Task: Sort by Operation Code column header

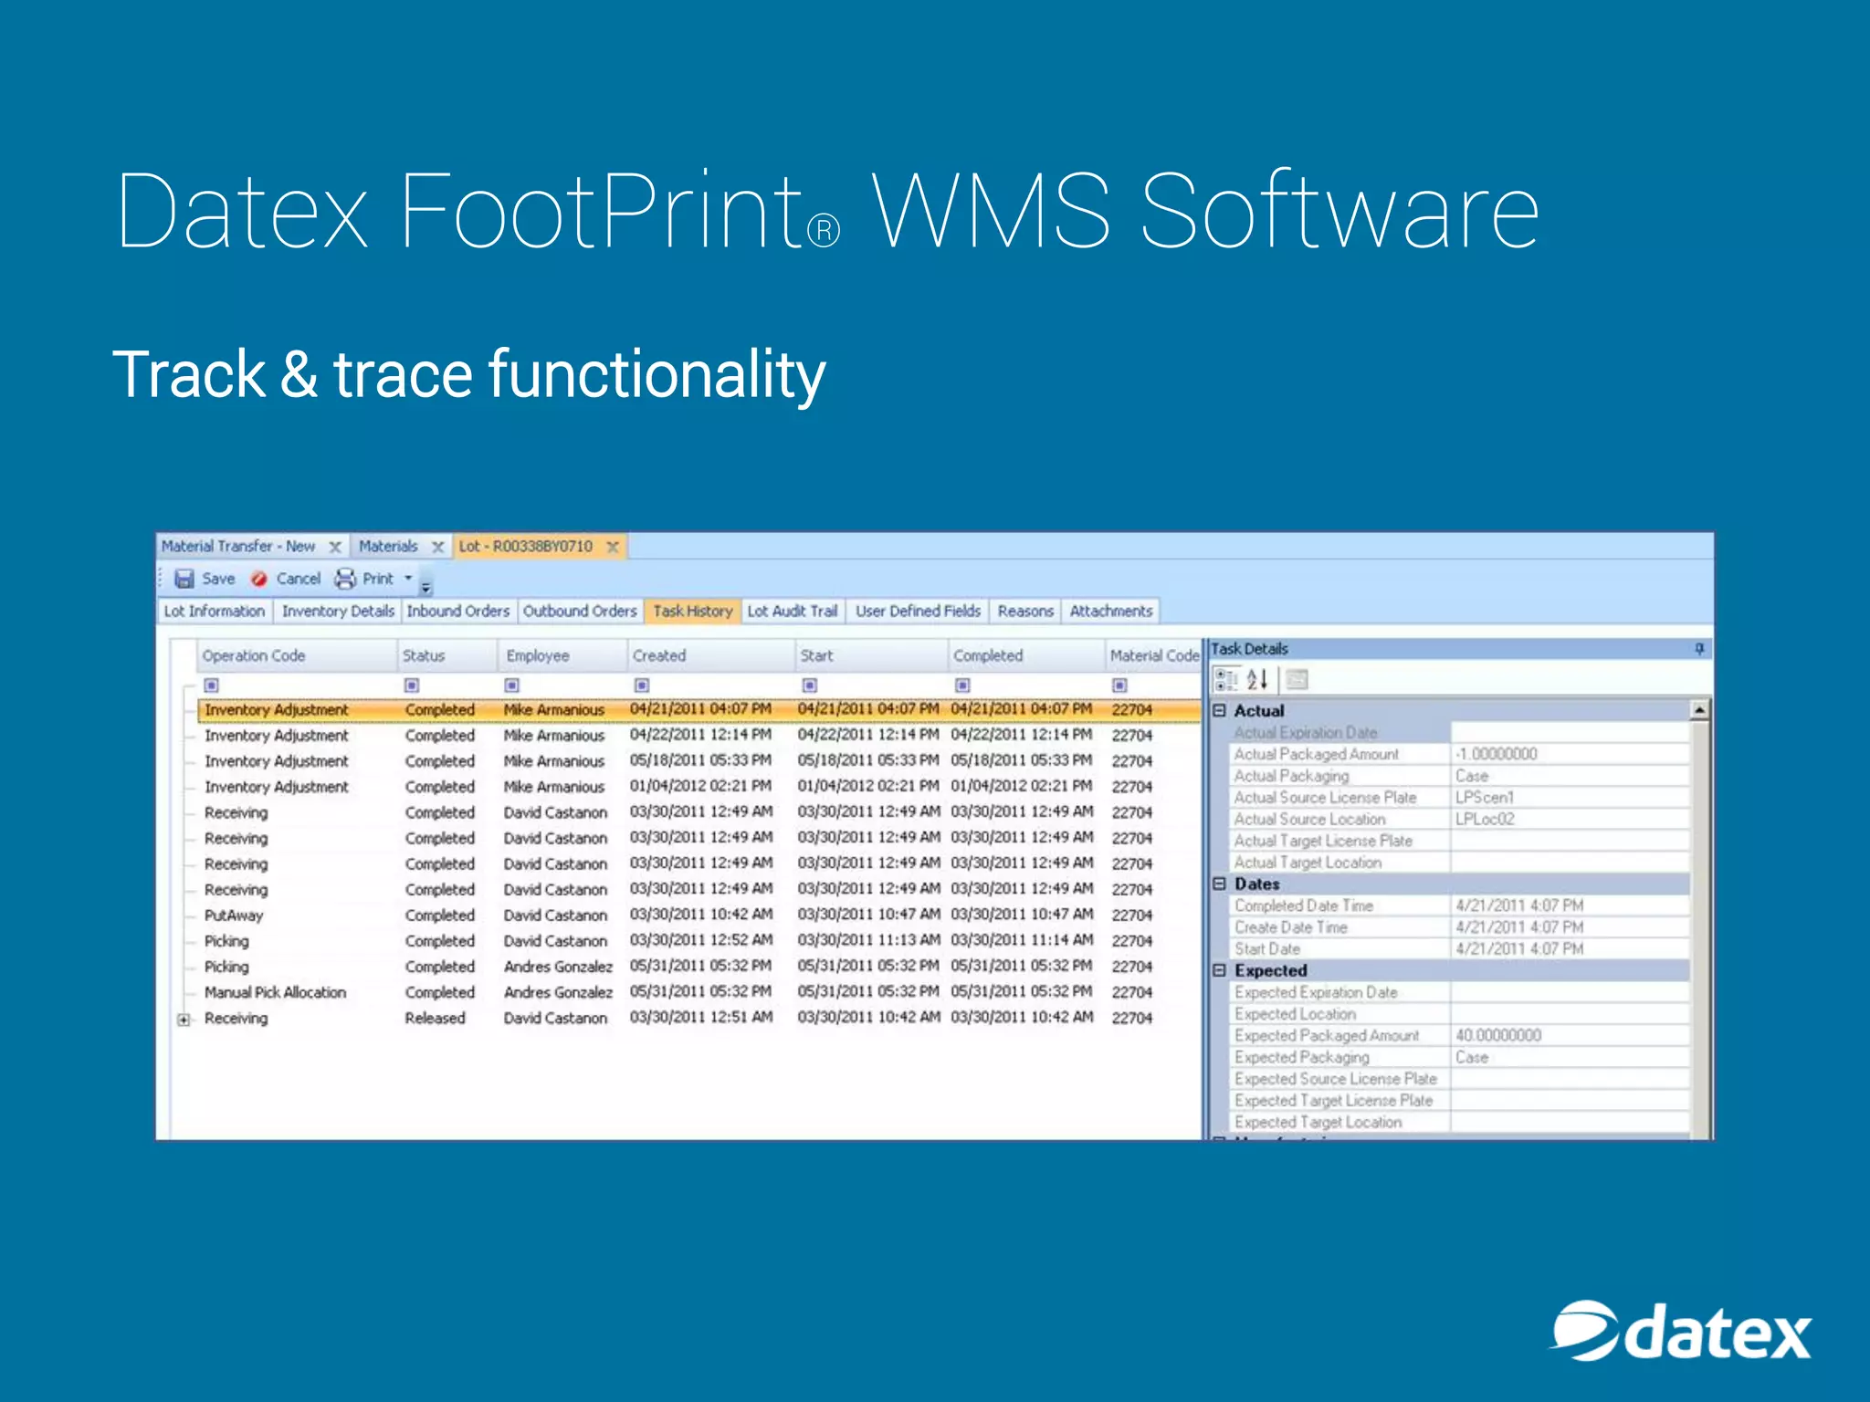Action: tap(297, 655)
